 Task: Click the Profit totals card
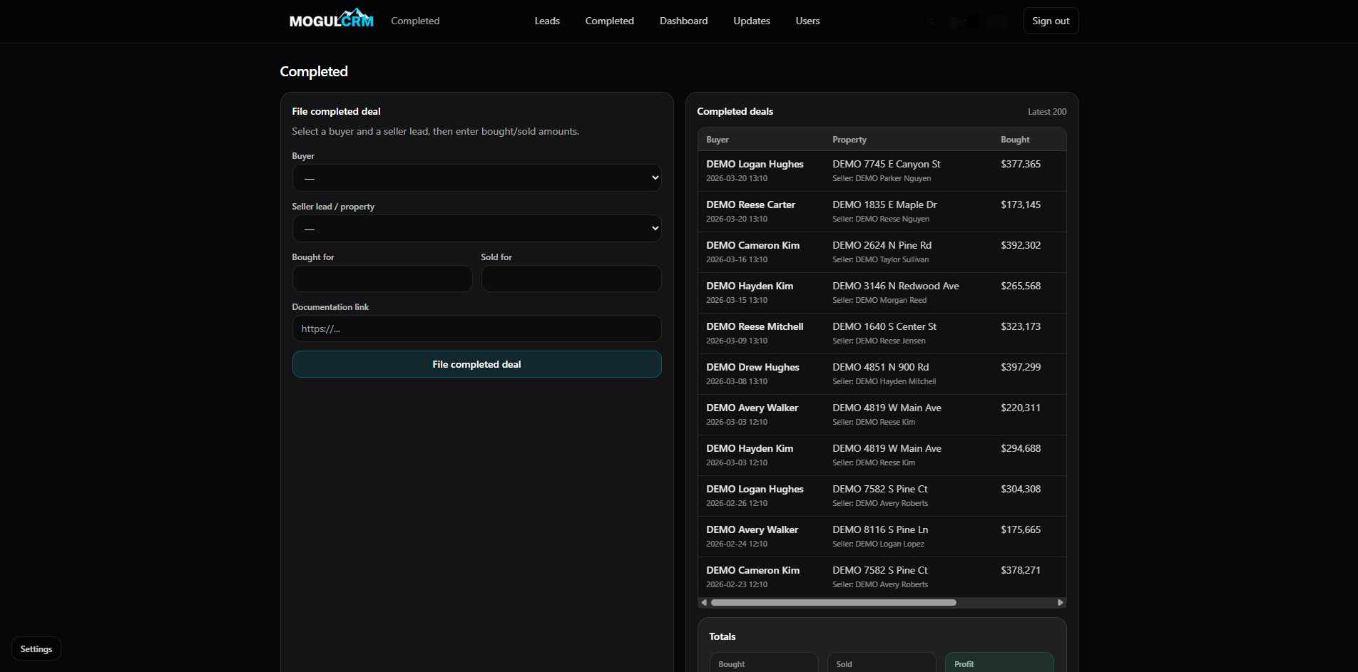tap(999, 662)
